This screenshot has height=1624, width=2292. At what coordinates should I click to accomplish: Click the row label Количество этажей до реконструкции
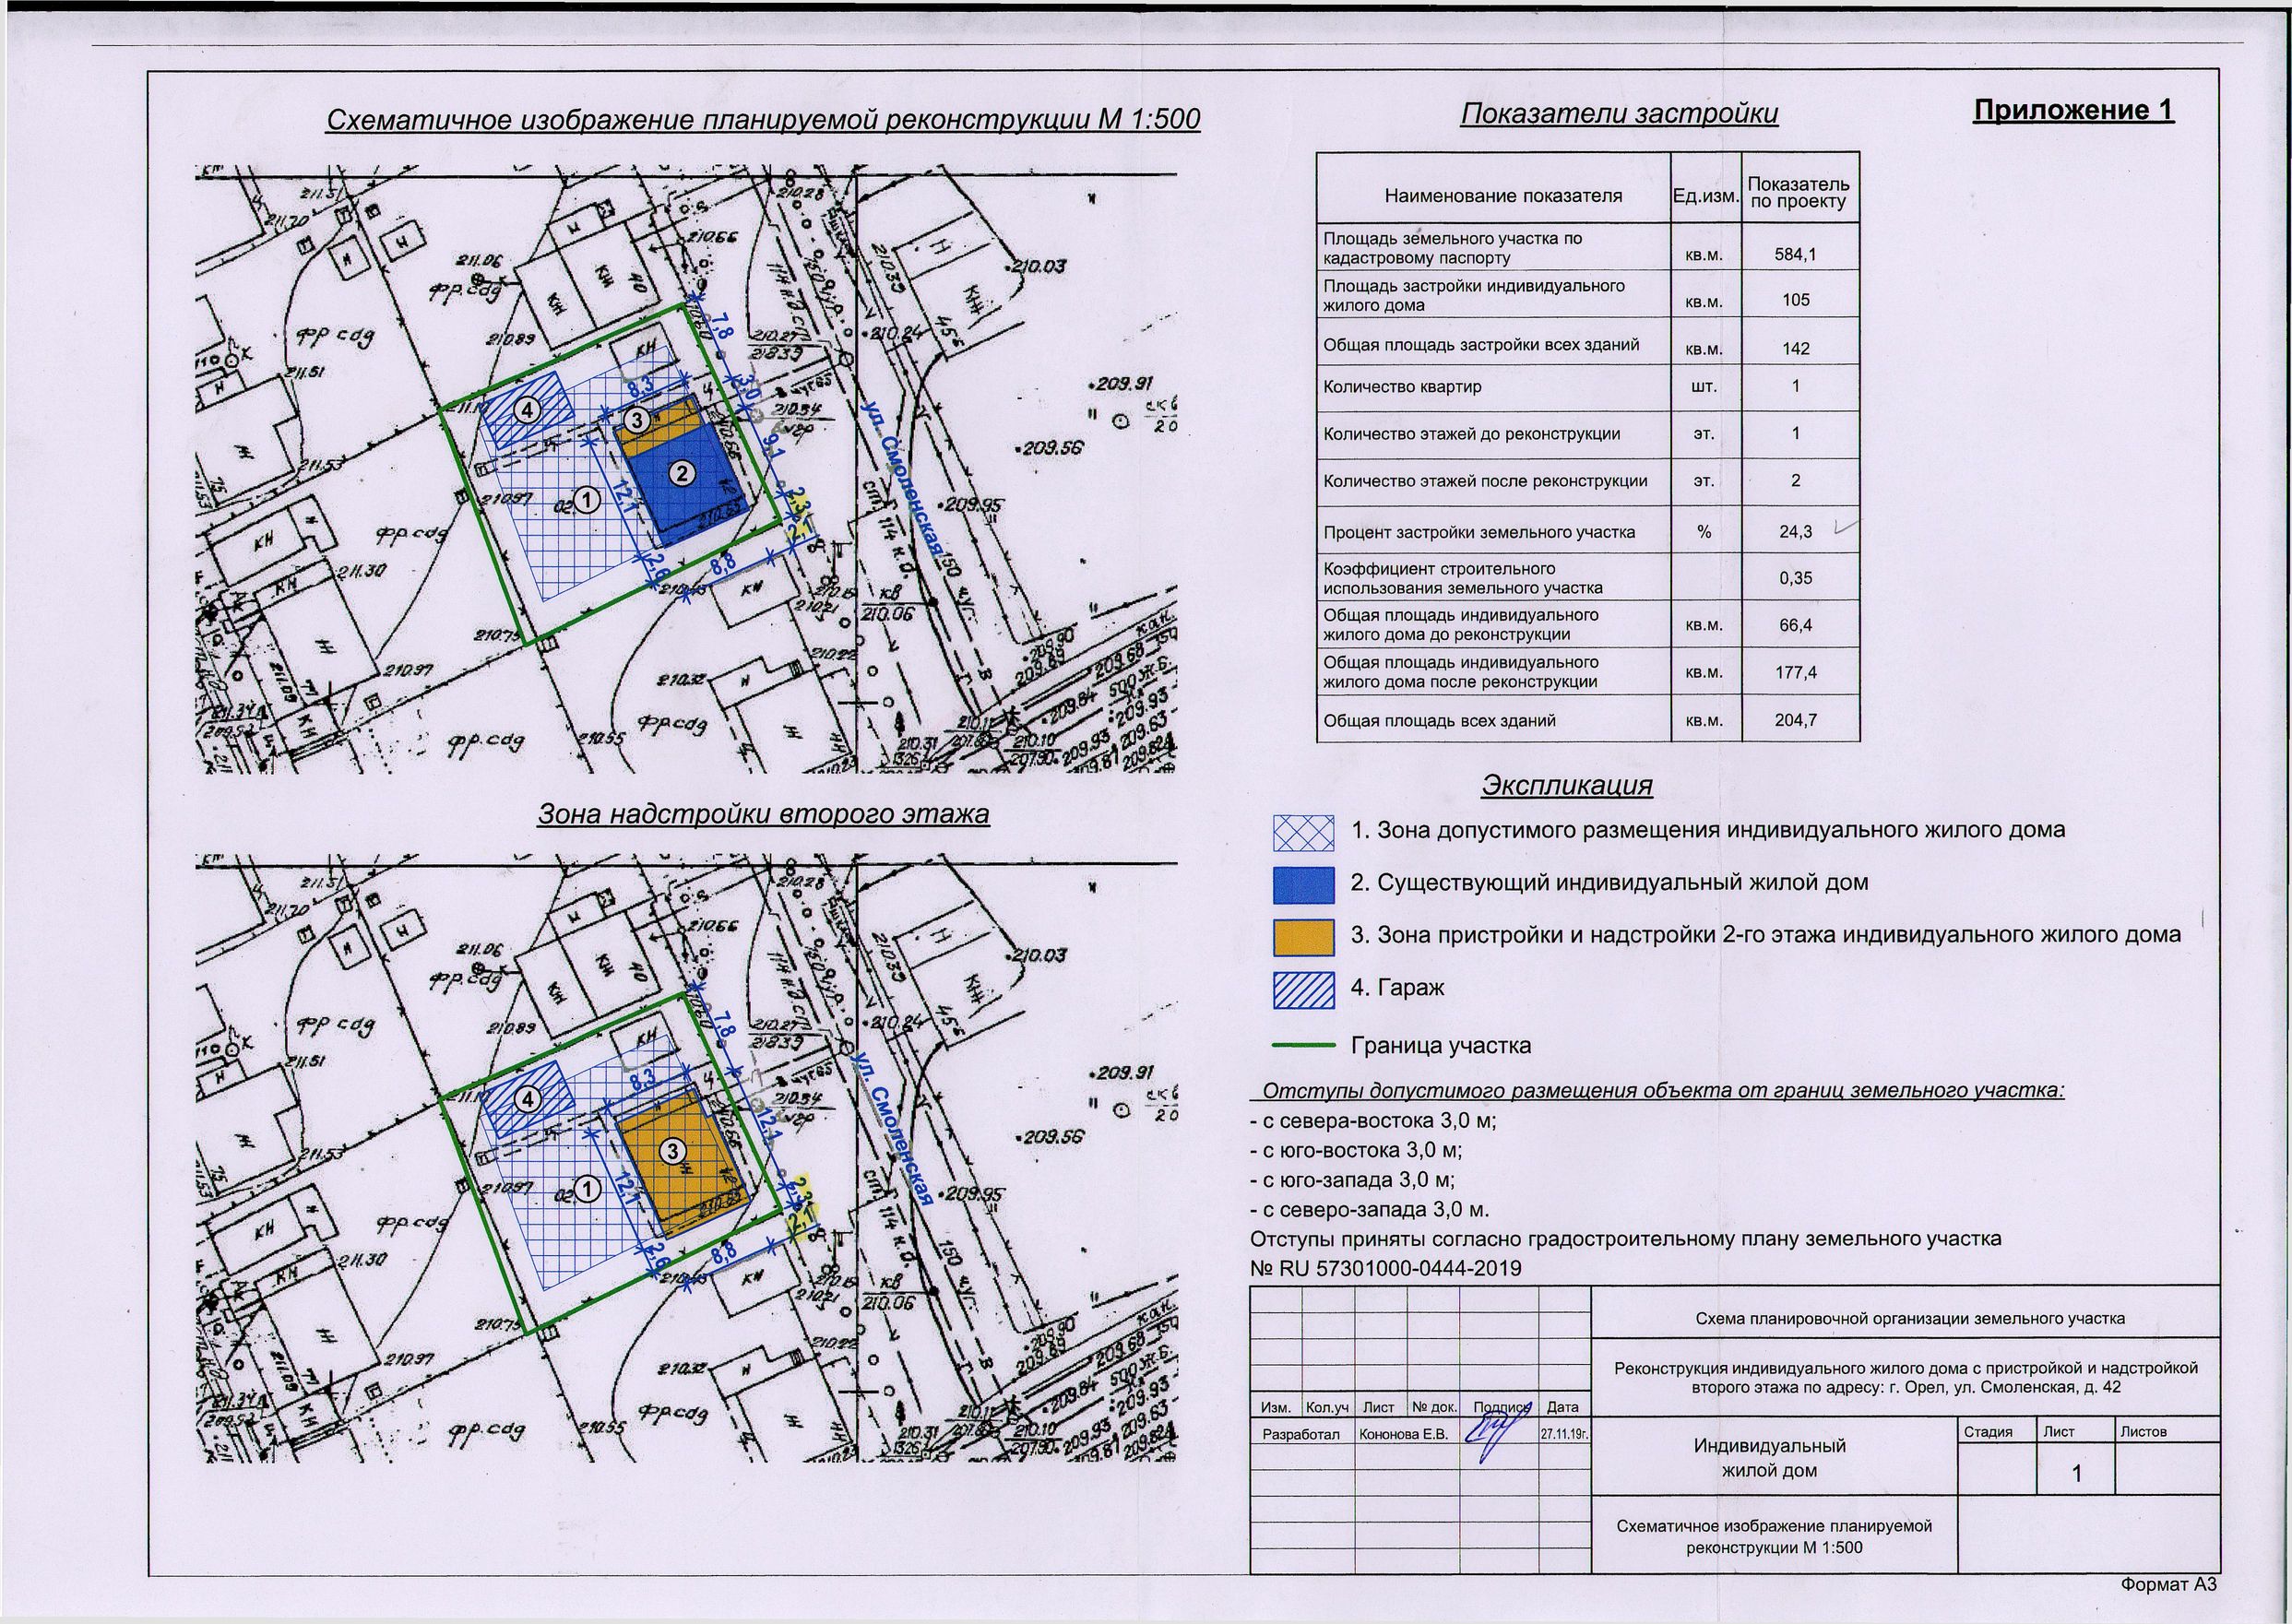[x=1472, y=434]
